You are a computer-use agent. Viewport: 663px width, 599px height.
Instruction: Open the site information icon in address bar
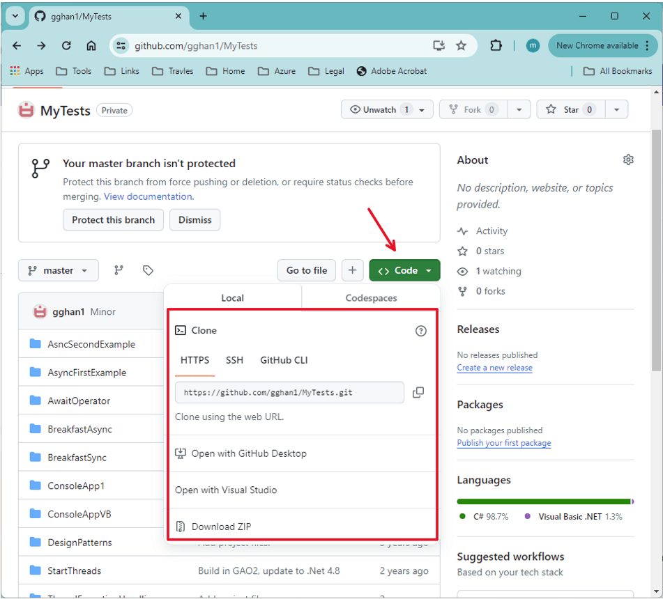point(121,46)
